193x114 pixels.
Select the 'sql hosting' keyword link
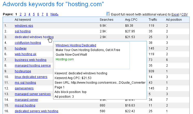click(x=23, y=31)
